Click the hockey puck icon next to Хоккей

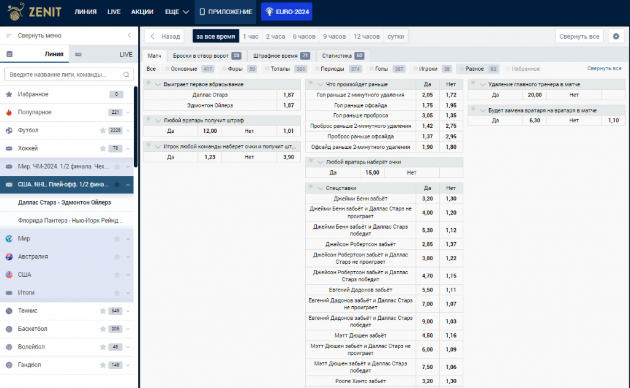pyautogui.click(x=9, y=149)
